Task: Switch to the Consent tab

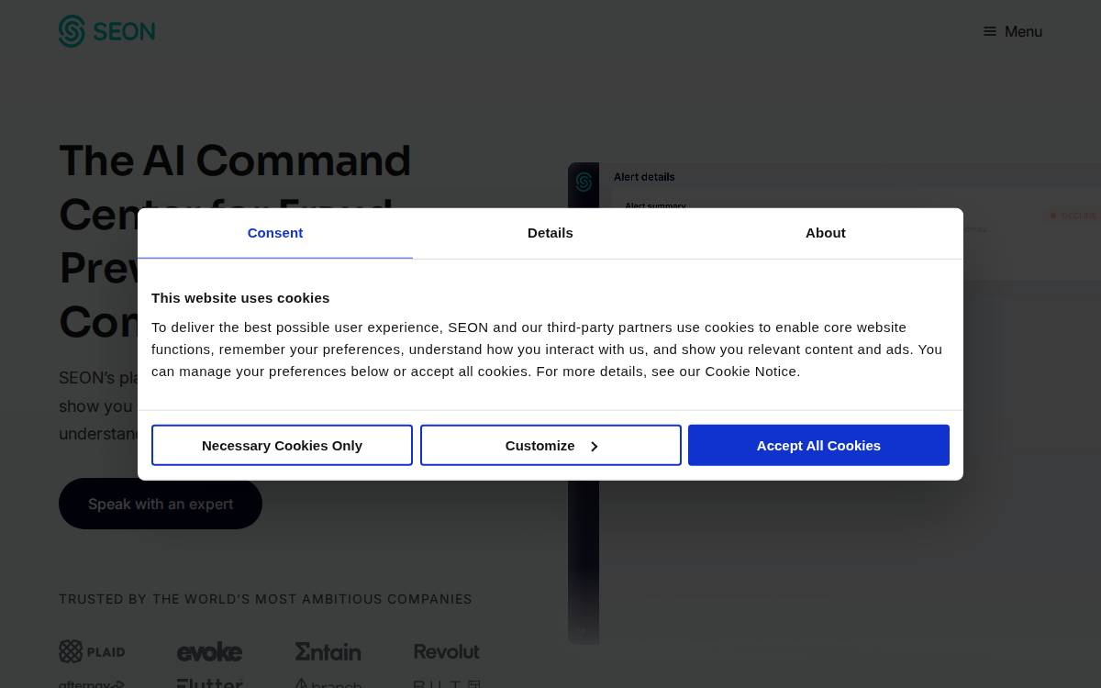Action: pos(275,233)
